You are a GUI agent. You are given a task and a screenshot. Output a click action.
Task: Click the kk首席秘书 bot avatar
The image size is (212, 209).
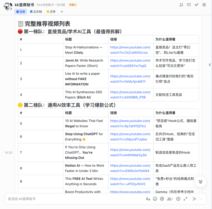click(8, 7)
